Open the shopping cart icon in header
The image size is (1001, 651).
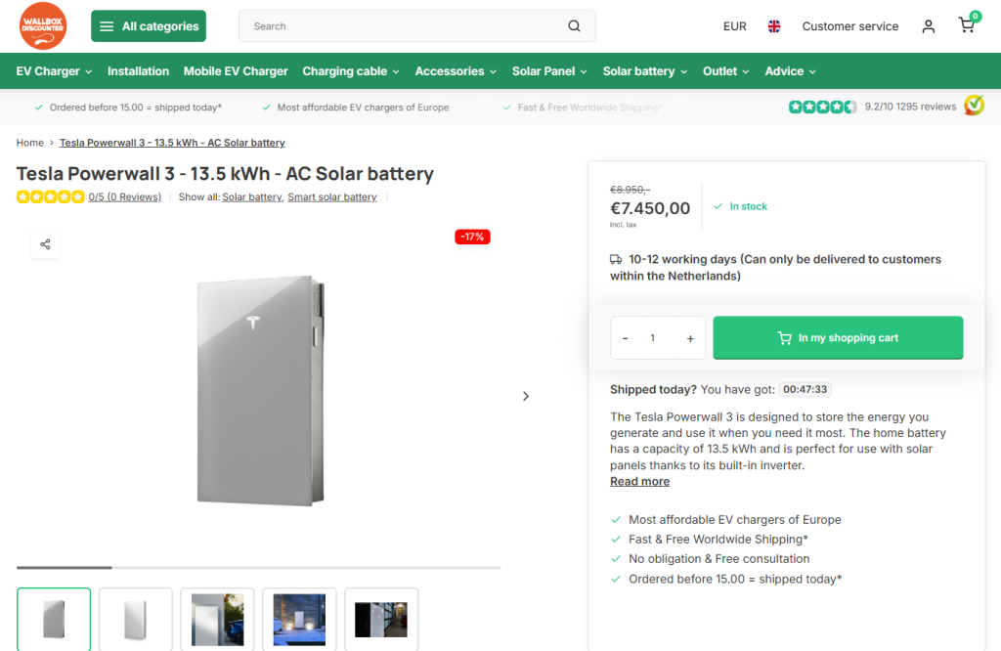(x=967, y=24)
